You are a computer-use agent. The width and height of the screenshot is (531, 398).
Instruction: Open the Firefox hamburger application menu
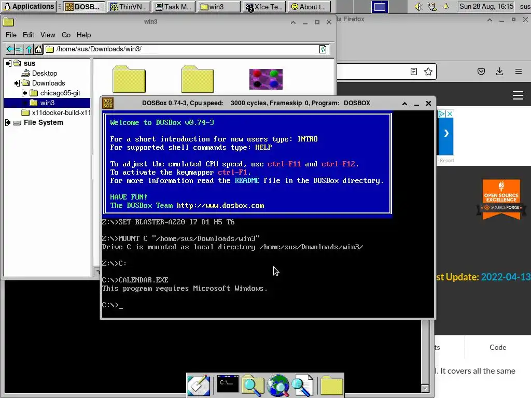pos(518,72)
